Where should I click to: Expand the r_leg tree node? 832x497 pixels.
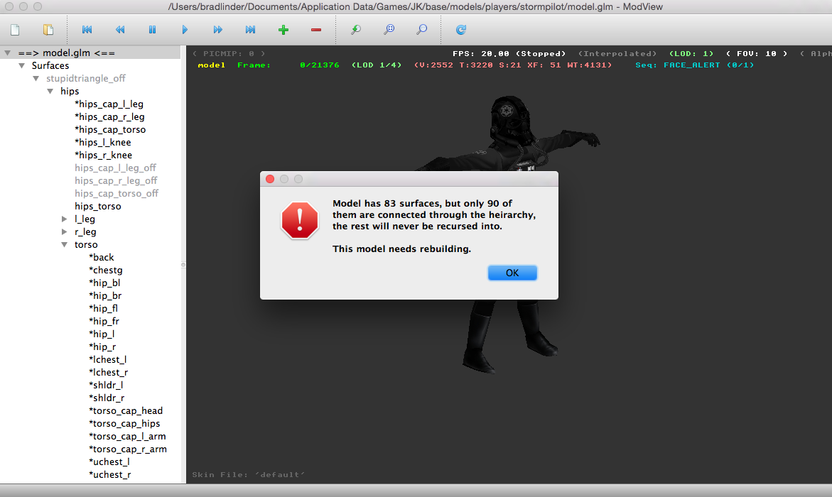(64, 231)
